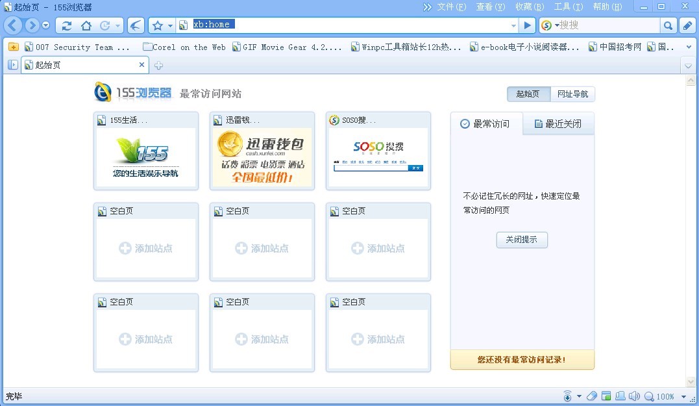Open the search engine selector dropdown

[556, 25]
